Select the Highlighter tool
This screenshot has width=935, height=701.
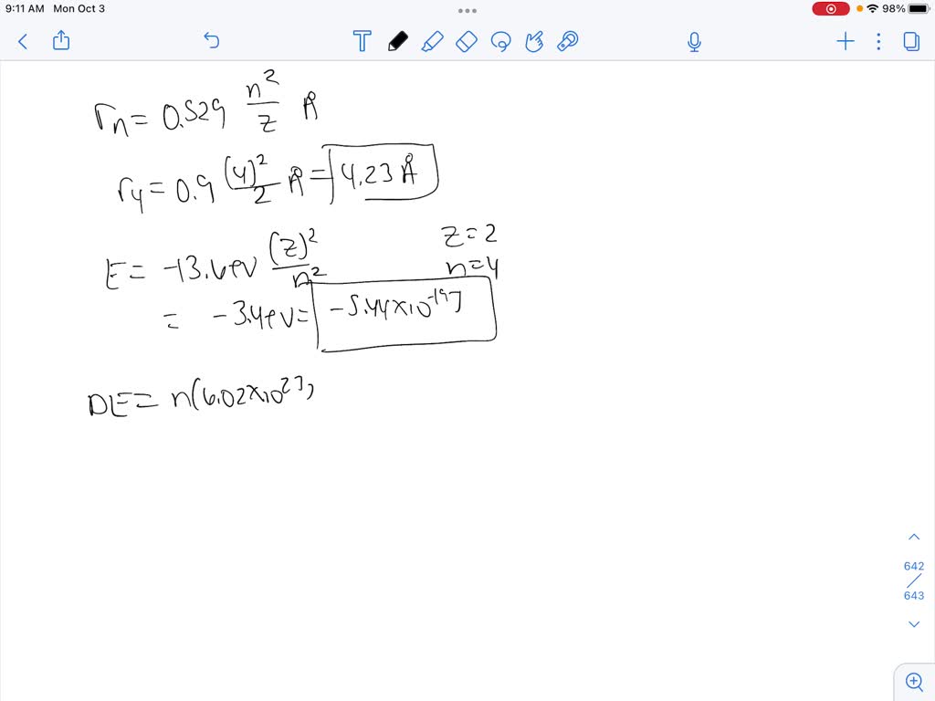[x=433, y=41]
